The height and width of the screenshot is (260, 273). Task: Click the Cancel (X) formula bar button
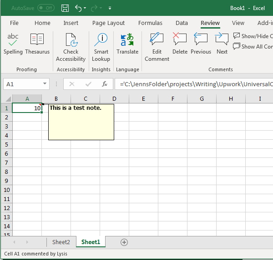tap(72, 84)
